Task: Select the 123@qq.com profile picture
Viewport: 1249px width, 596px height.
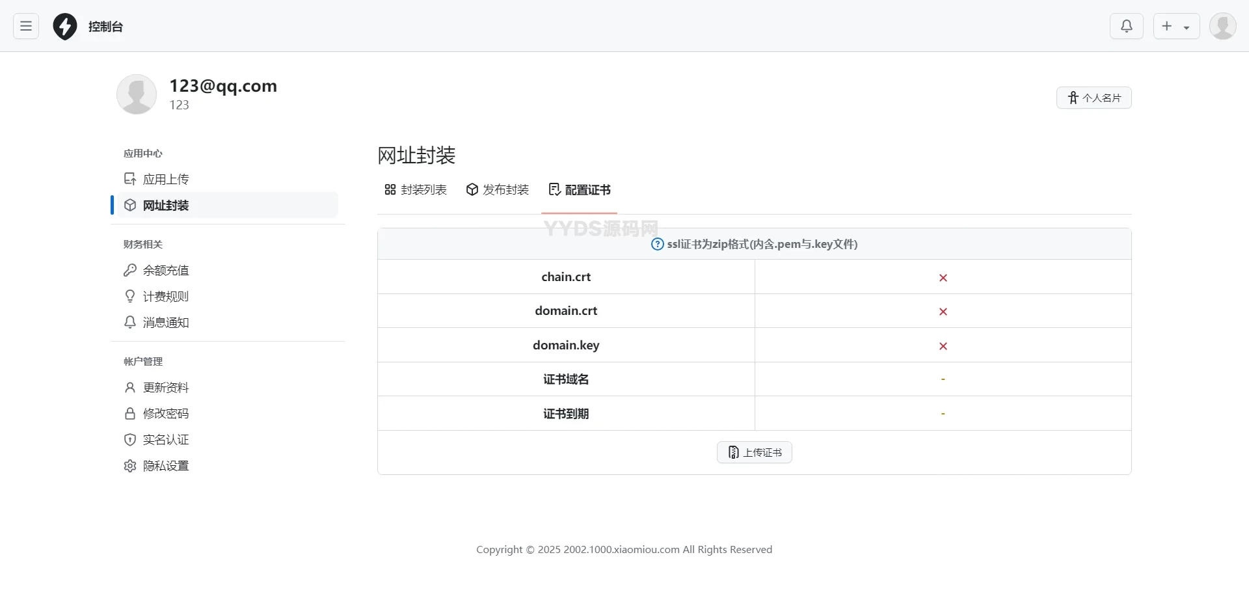Action: [x=137, y=94]
